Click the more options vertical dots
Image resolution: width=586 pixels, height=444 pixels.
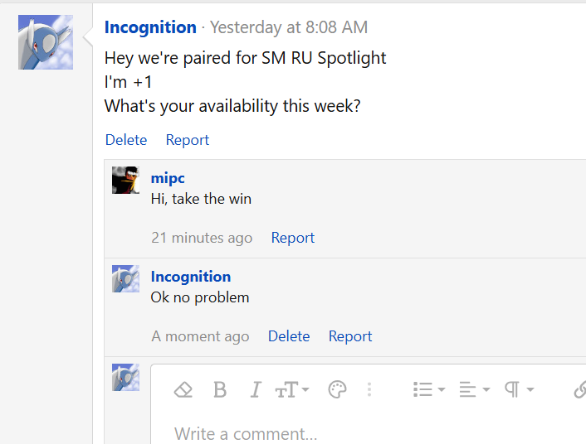click(x=369, y=389)
